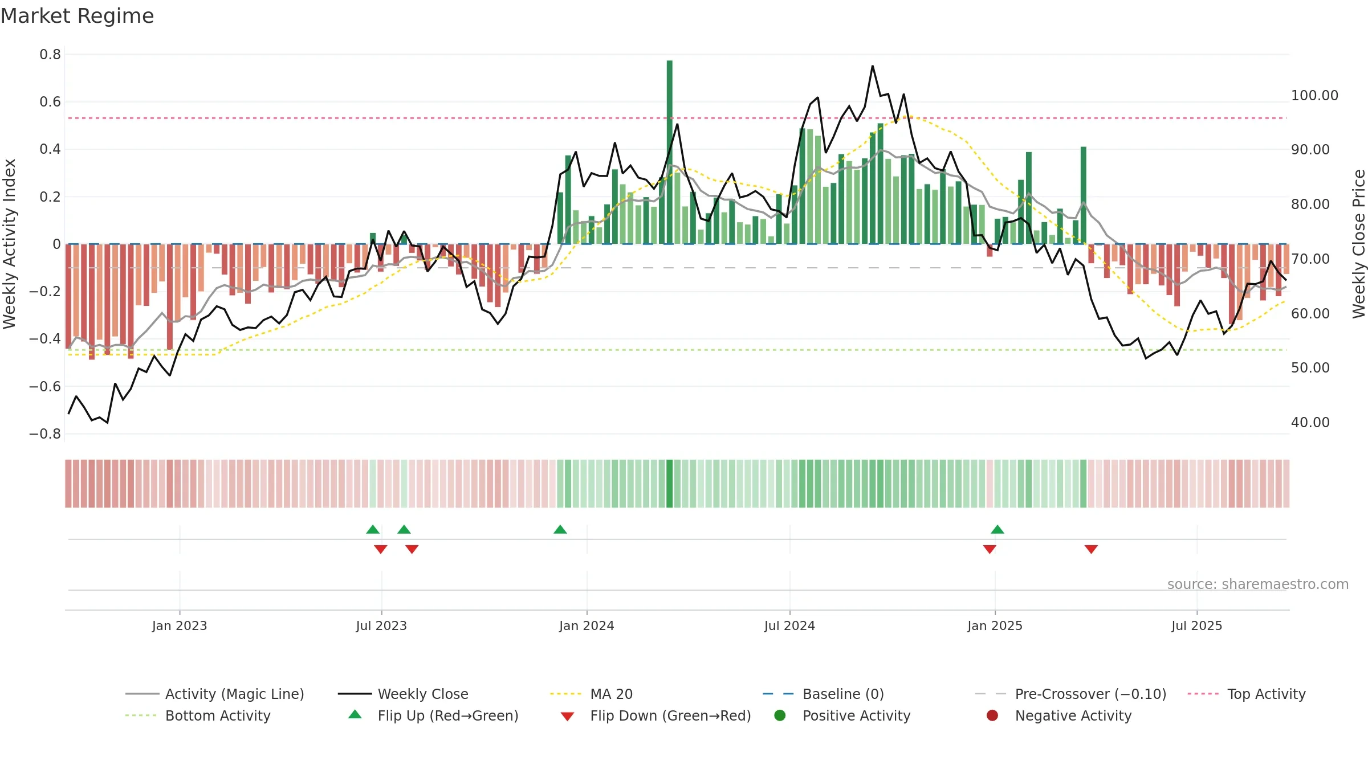
Task: Click the Jan 2025 x-axis label
Action: [x=995, y=626]
